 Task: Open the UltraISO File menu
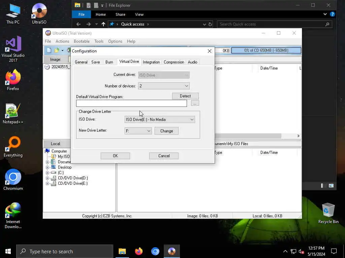pos(48,41)
